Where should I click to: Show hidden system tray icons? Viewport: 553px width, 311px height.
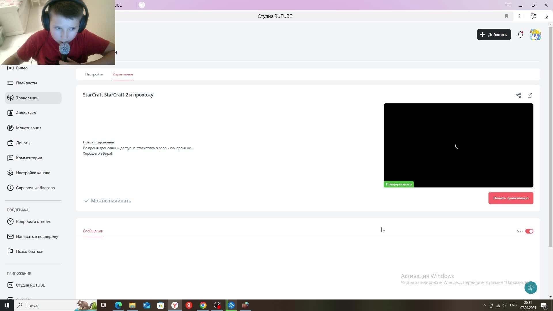pyautogui.click(x=484, y=305)
